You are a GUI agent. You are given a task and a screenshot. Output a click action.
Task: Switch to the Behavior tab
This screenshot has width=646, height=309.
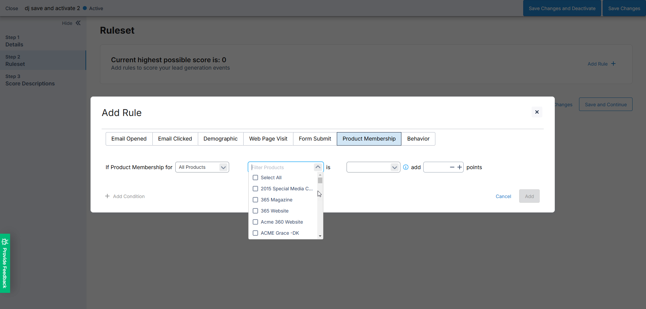pyautogui.click(x=418, y=139)
